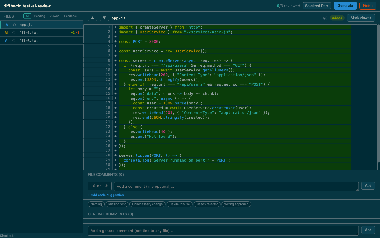Toggle the viewed circle beside file3.txt
380x238 pixels.
(14, 40)
